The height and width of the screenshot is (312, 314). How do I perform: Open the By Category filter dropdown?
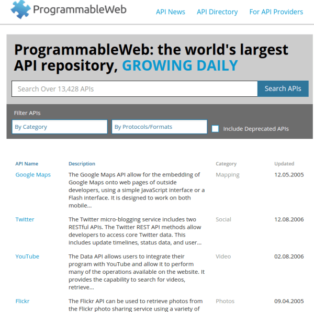pyautogui.click(x=60, y=127)
